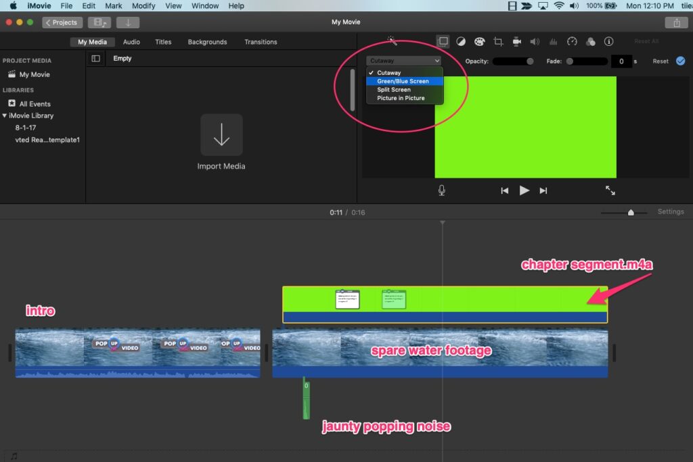Click the system volume menu bar icon

click(x=574, y=5)
